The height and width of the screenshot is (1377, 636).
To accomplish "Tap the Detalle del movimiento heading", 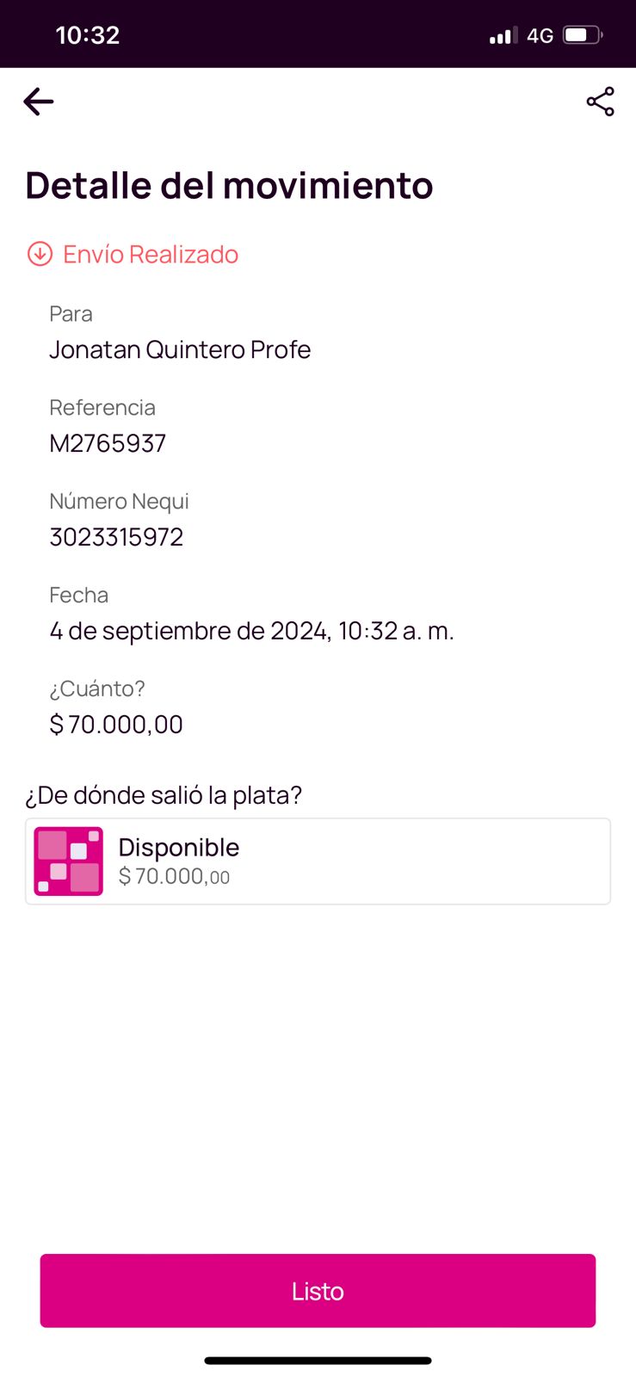I will tap(229, 185).
